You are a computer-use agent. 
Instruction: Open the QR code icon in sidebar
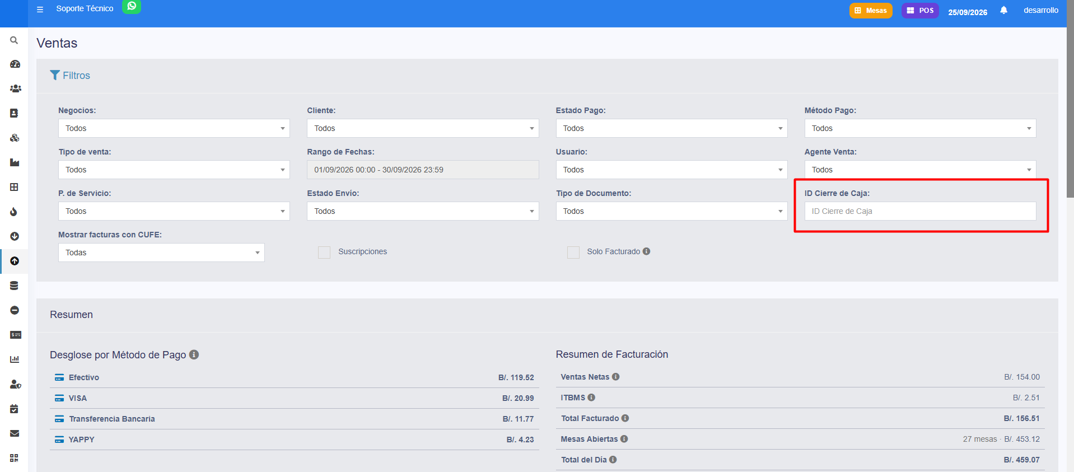tap(15, 458)
